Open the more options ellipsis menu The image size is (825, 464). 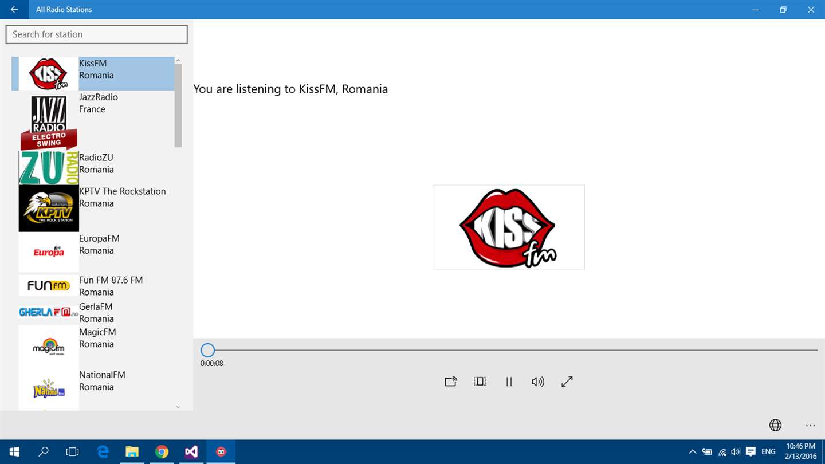(x=810, y=426)
